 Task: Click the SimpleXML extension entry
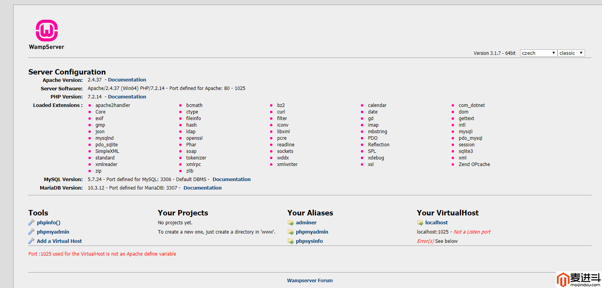(107, 151)
